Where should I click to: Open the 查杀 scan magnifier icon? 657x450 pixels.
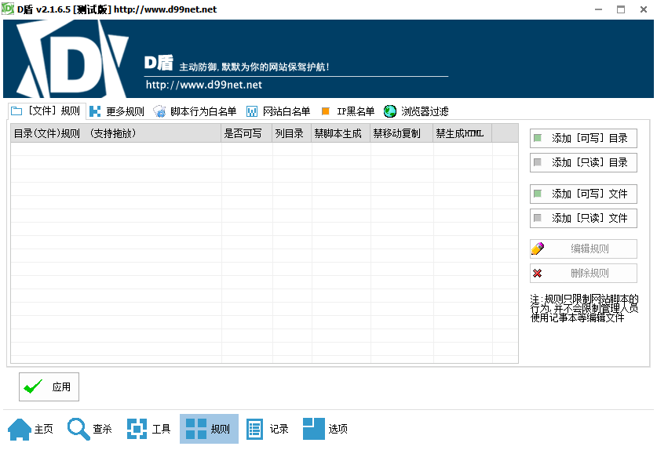click(x=78, y=429)
